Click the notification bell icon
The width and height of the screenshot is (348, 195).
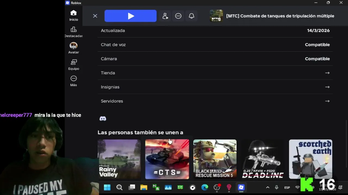(x=192, y=16)
